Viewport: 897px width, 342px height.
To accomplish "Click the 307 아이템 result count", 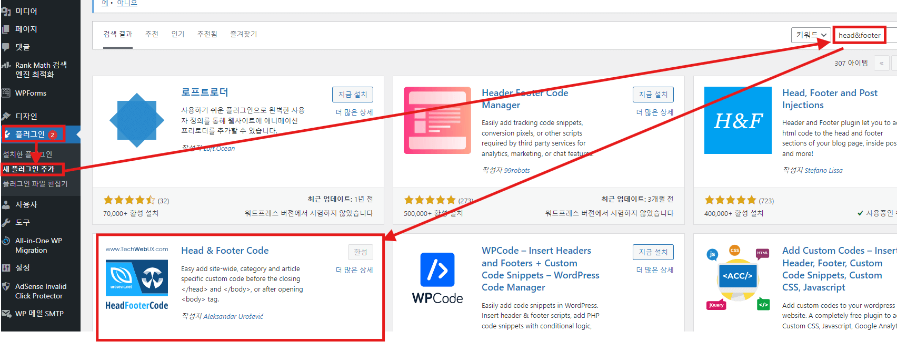I will (x=851, y=63).
